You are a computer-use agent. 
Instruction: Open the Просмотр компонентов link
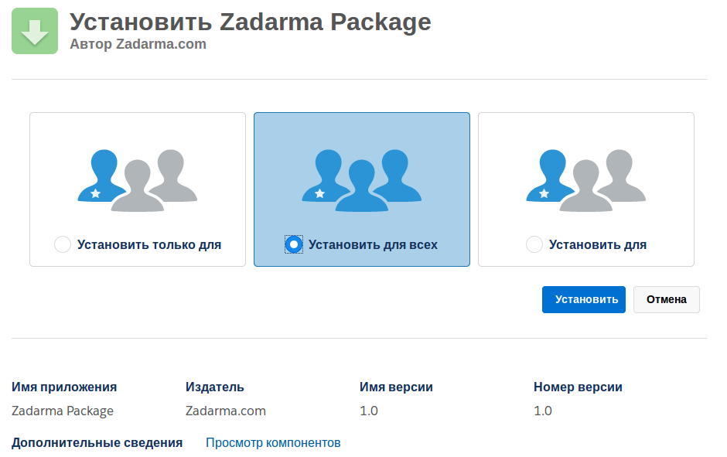(273, 443)
